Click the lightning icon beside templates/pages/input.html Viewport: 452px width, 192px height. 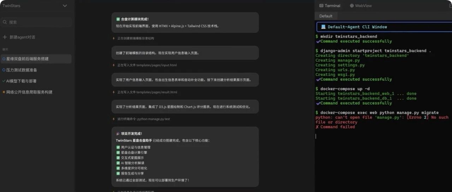point(114,65)
